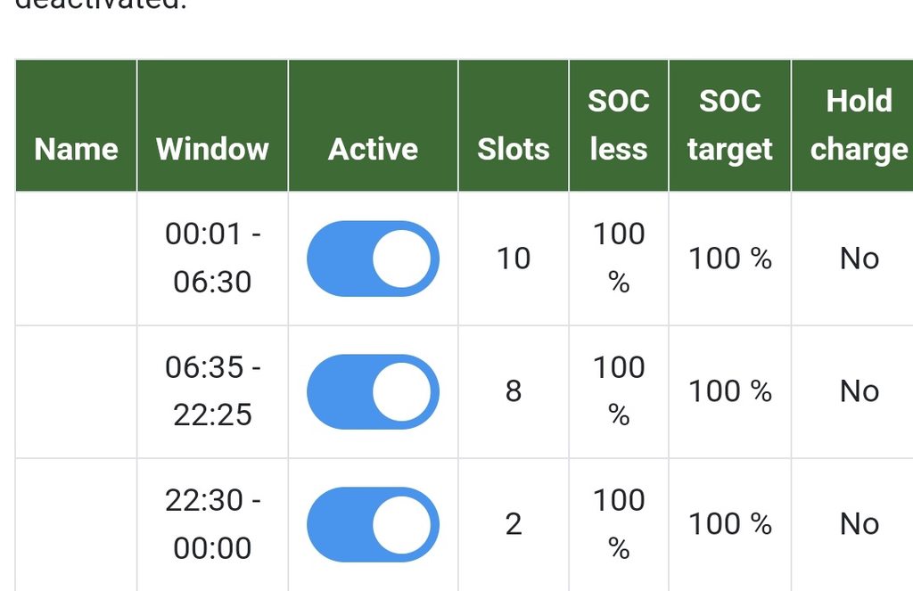Click the Name column header

point(76,149)
